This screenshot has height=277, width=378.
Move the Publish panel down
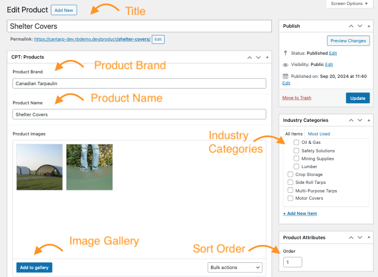point(359,26)
